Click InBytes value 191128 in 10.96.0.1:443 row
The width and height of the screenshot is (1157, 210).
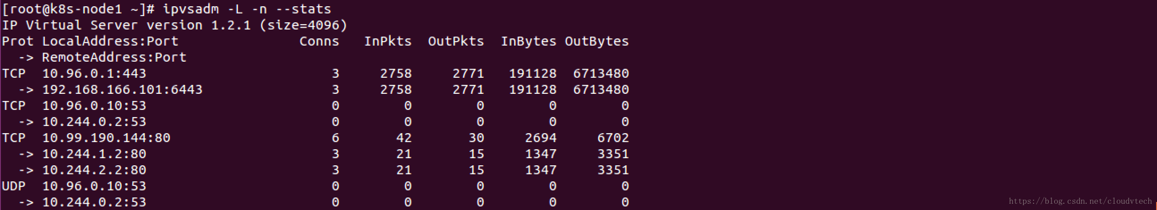point(533,74)
